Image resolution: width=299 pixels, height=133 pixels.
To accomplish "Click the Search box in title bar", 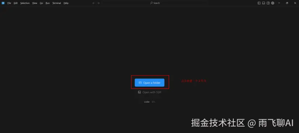I will (155, 3).
